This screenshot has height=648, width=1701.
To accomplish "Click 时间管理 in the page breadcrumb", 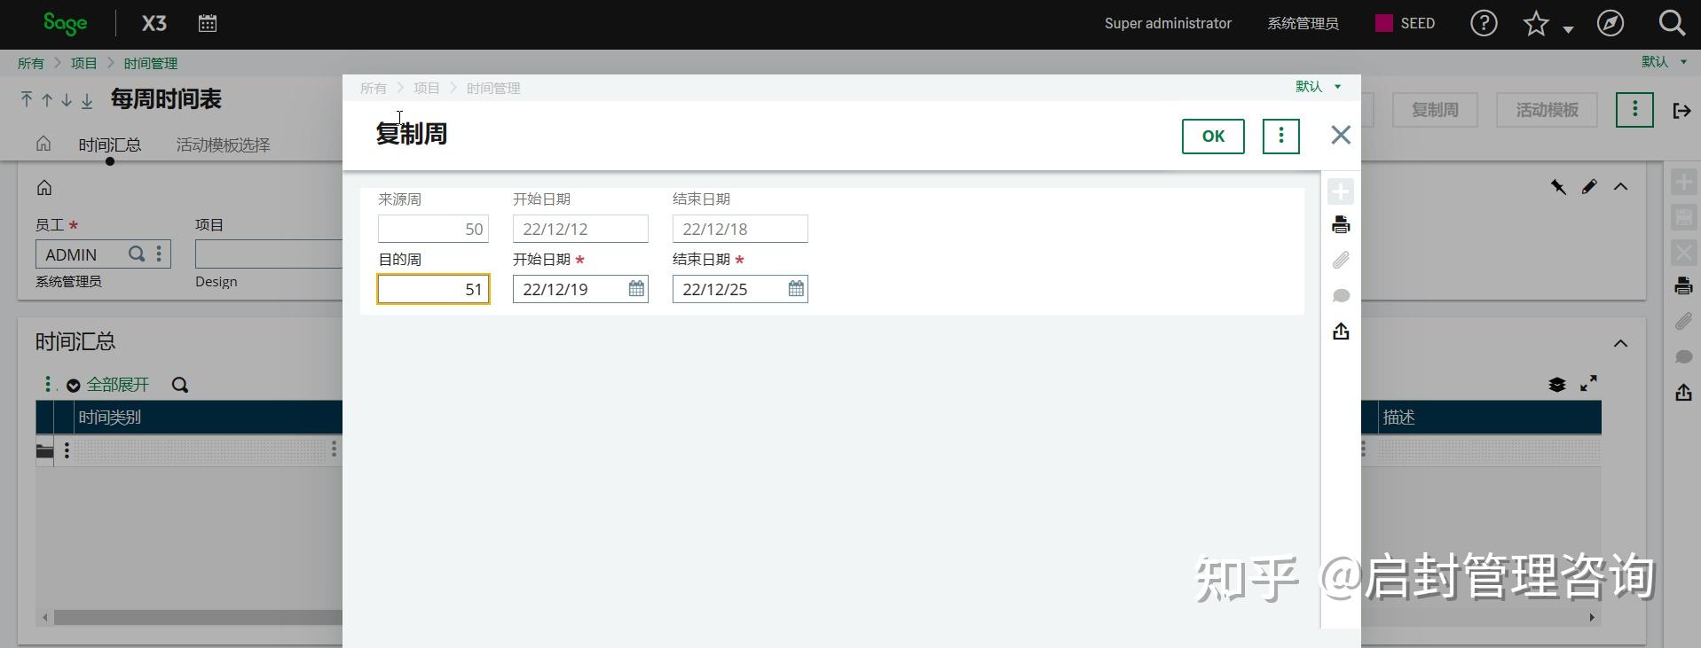I will pyautogui.click(x=150, y=63).
